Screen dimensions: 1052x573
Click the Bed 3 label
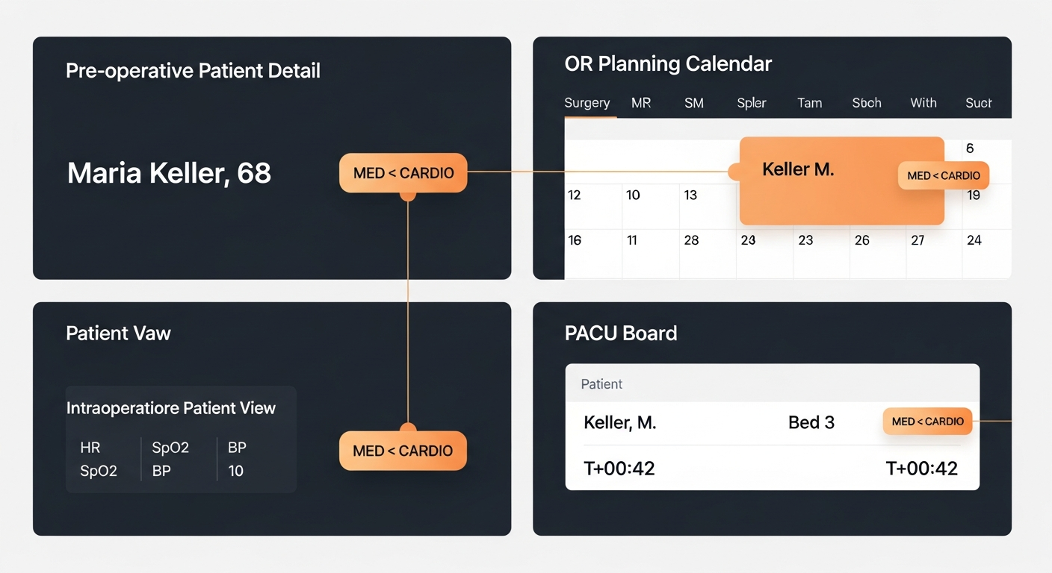point(811,423)
